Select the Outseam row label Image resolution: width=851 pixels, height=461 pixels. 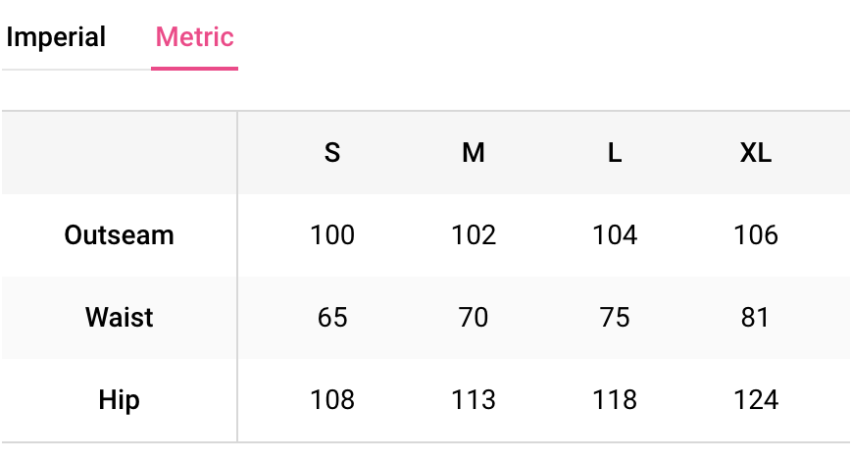pyautogui.click(x=119, y=235)
